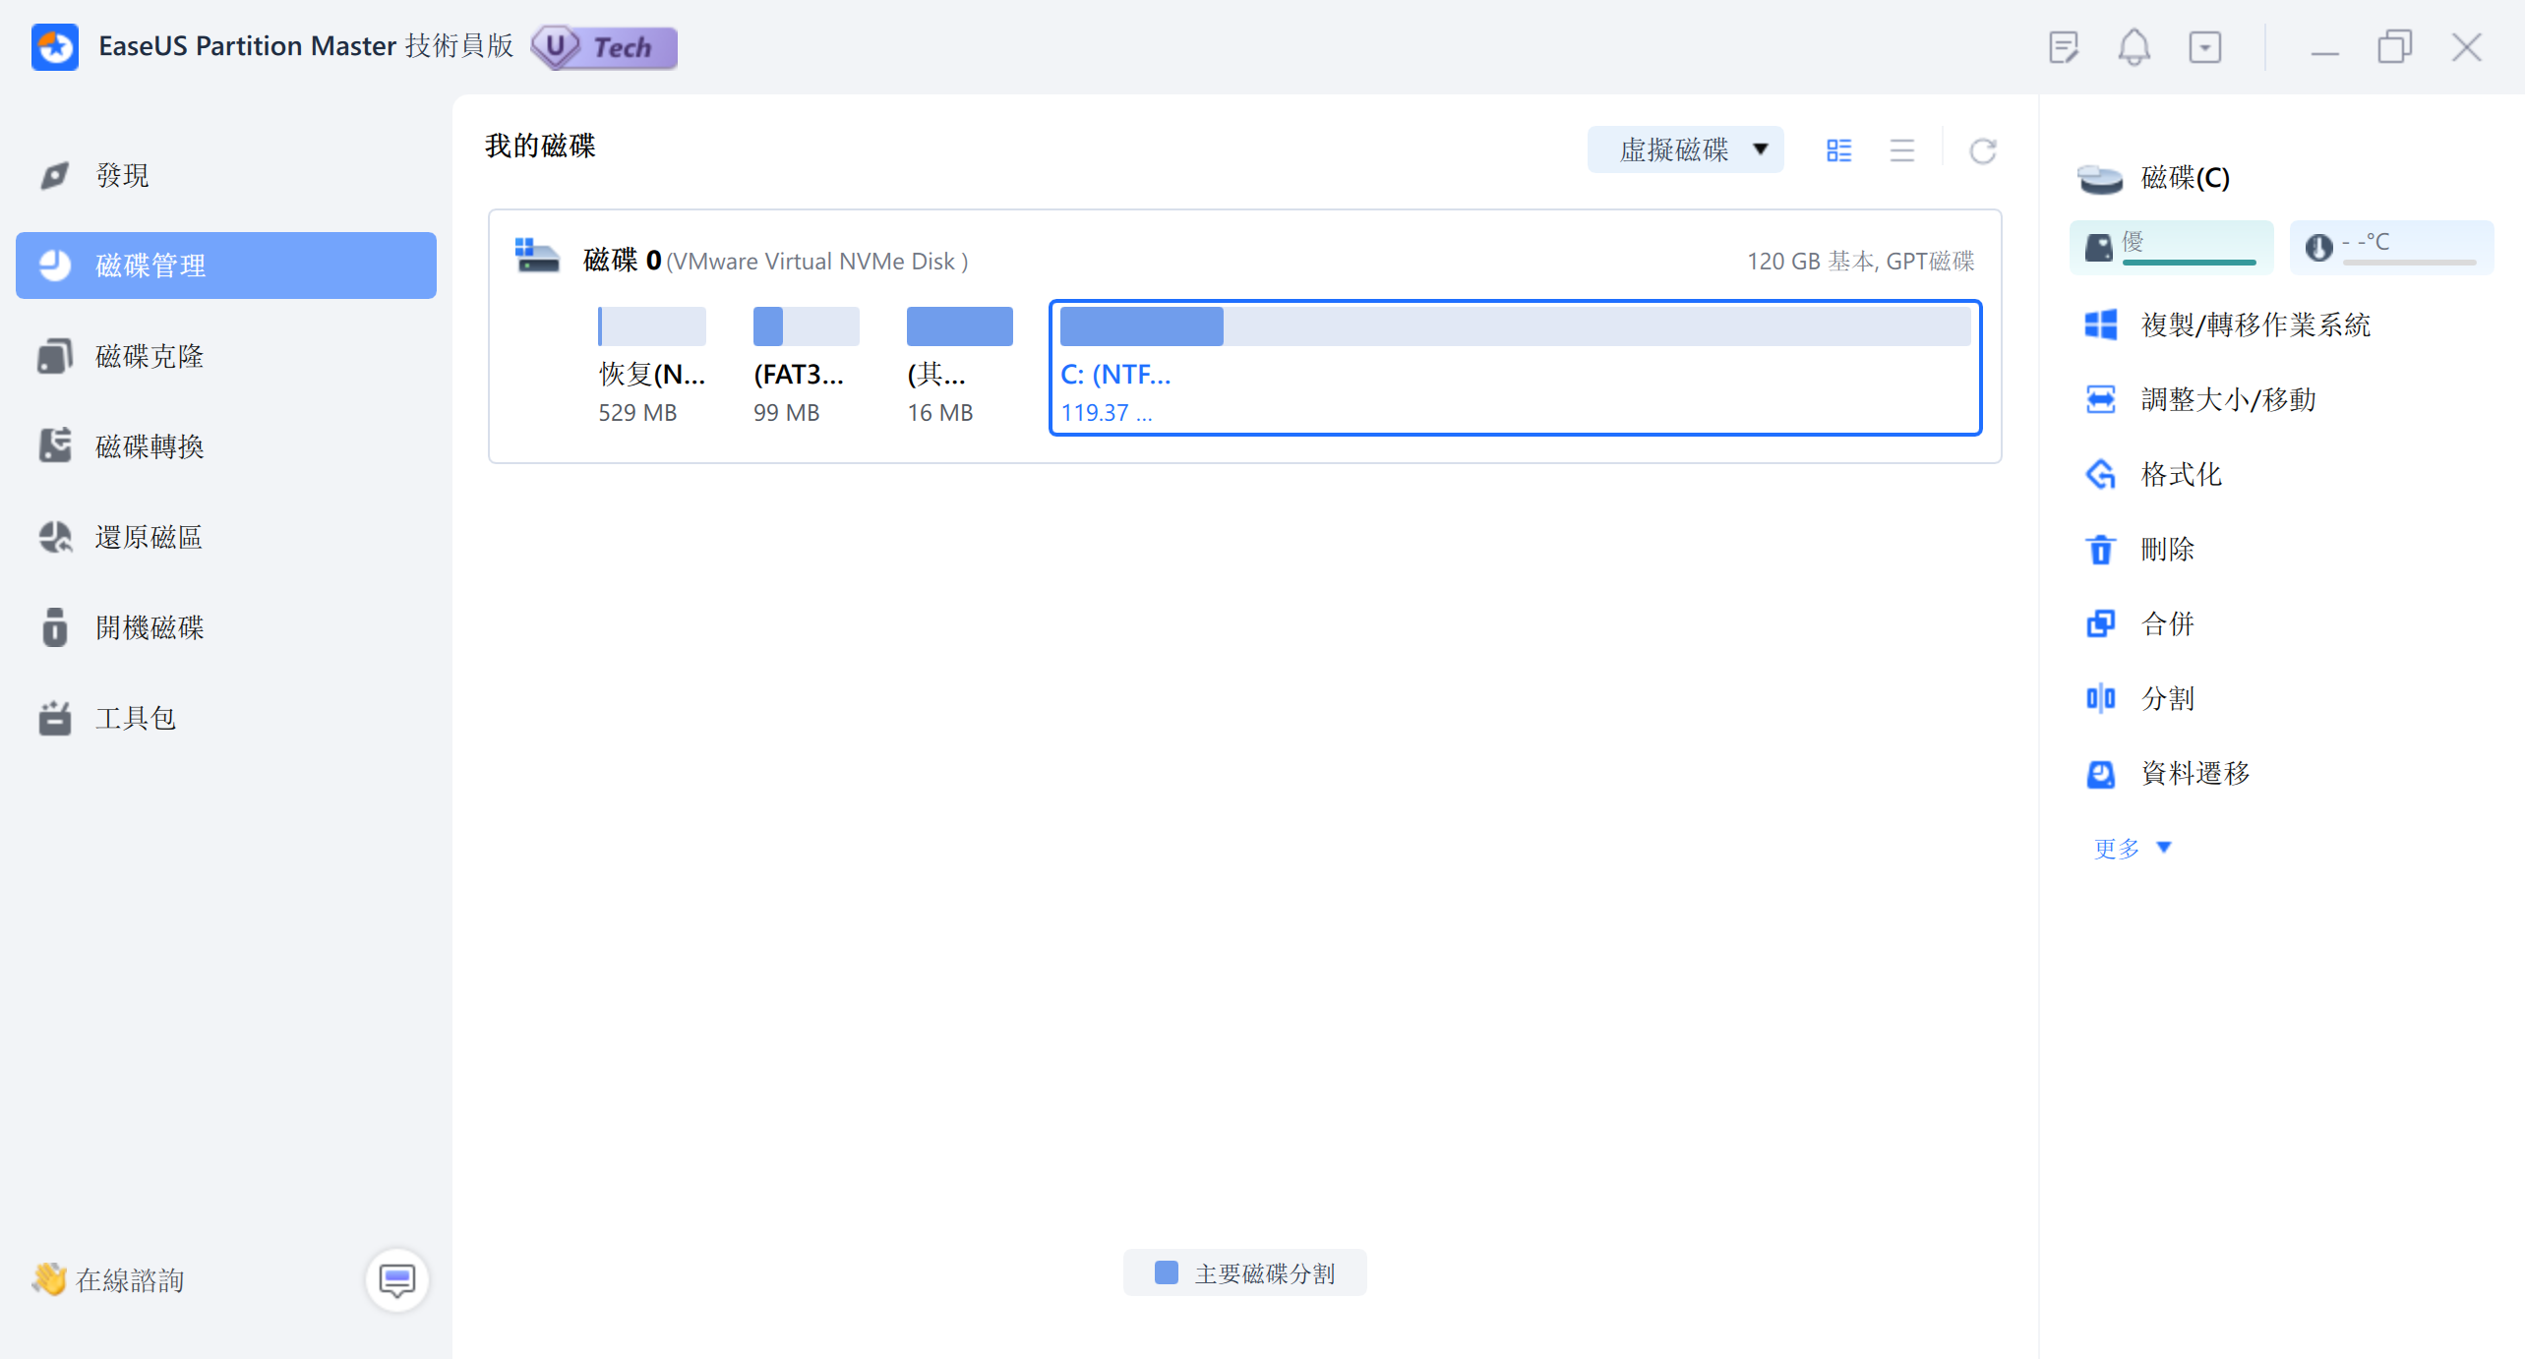The image size is (2525, 1359).
Task: Click the 分割 split action
Action: 2167,698
